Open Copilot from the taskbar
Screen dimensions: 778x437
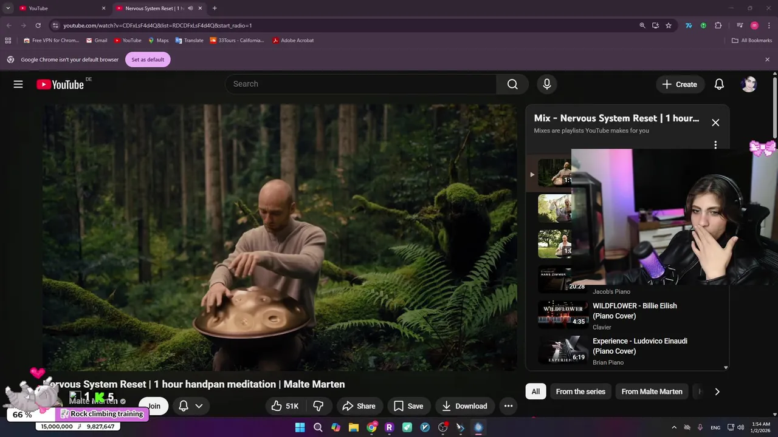(336, 427)
